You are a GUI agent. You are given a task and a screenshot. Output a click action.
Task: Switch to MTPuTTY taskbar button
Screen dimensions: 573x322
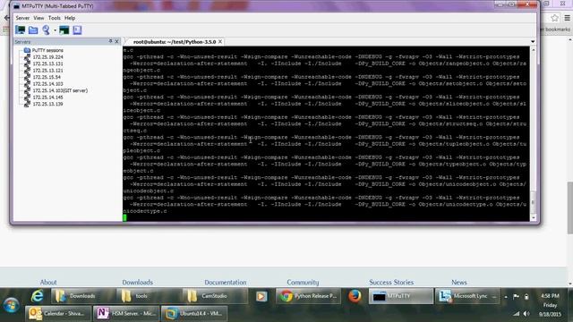400,296
